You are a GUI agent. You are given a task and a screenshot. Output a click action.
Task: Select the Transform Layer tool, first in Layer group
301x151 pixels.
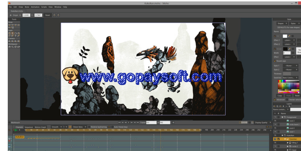pyautogui.click(x=10, y=33)
